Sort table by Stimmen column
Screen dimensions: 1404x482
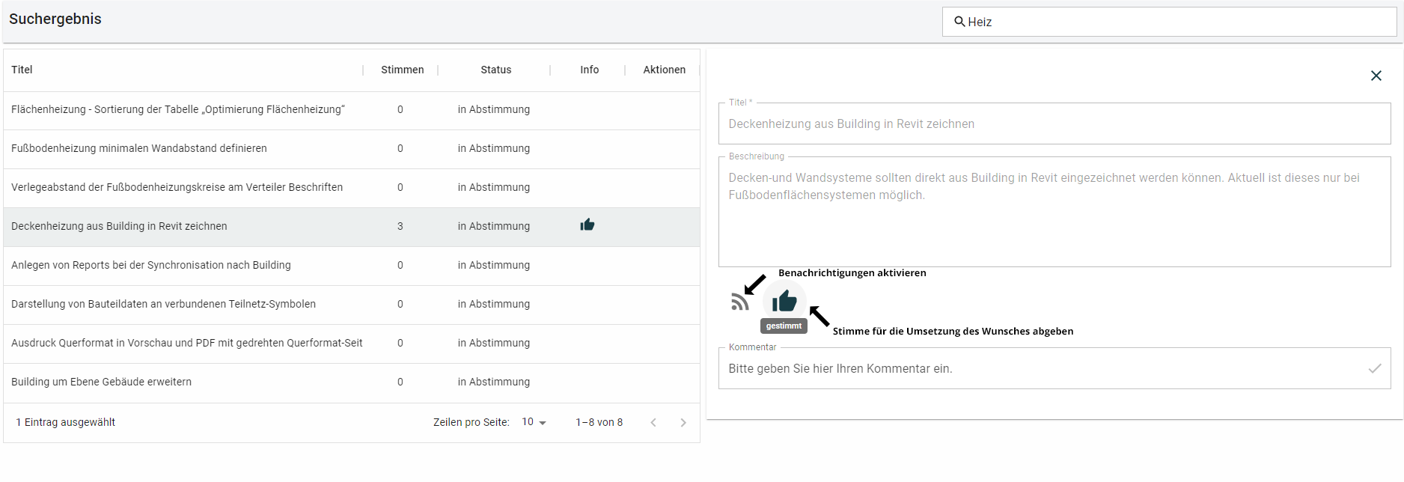click(x=402, y=70)
